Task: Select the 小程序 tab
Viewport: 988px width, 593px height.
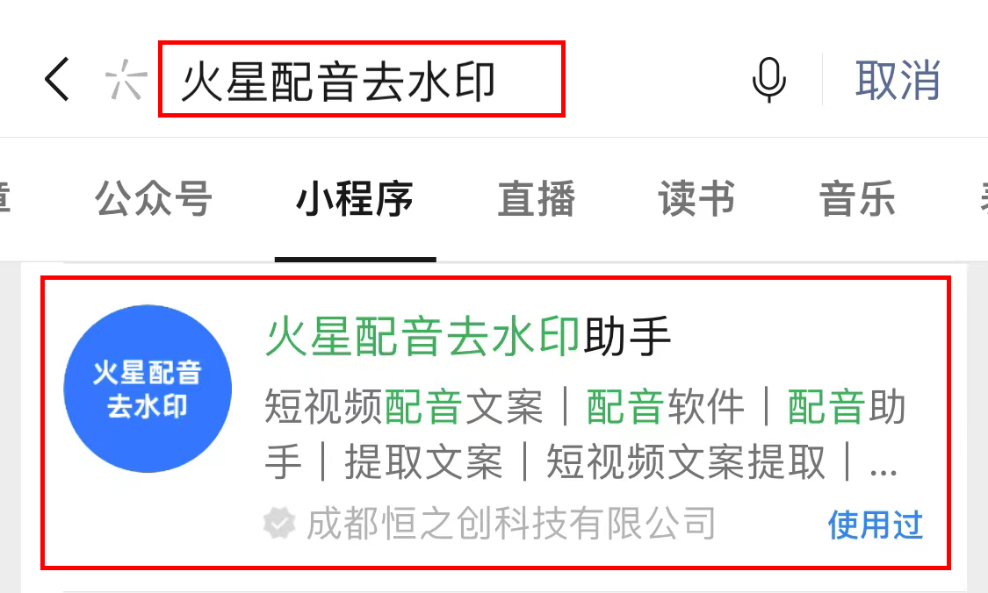Action: pyautogui.click(x=355, y=198)
